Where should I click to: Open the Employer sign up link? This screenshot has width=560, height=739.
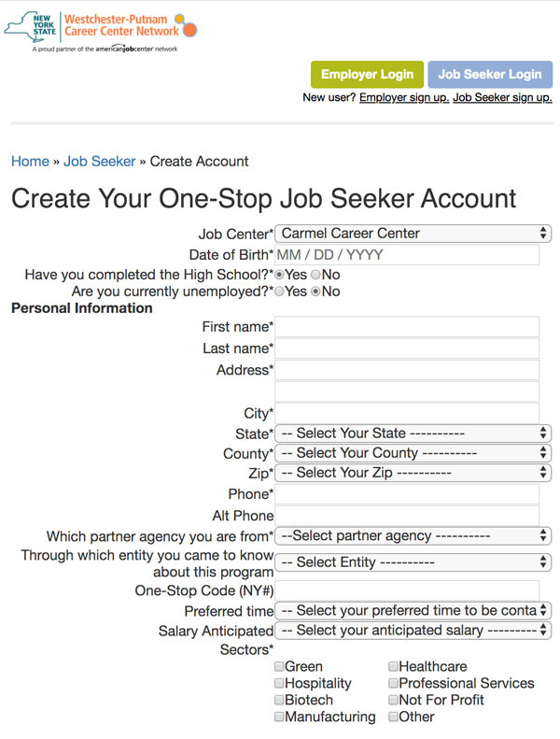[404, 97]
